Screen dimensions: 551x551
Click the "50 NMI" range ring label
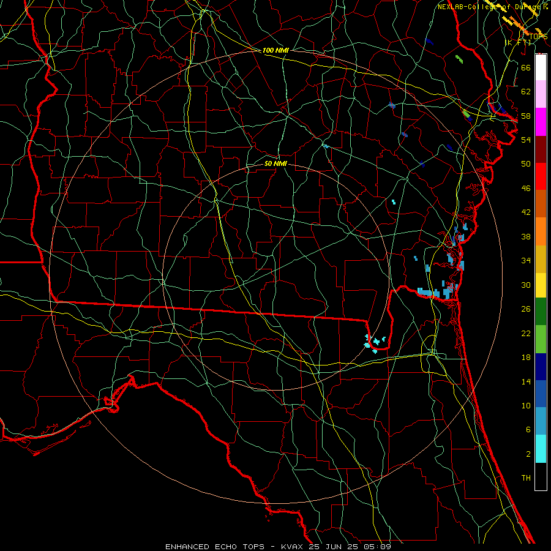coord(275,163)
